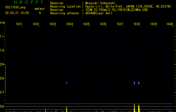
Task: Click the kHz axis unit label
Action: [3, 23]
